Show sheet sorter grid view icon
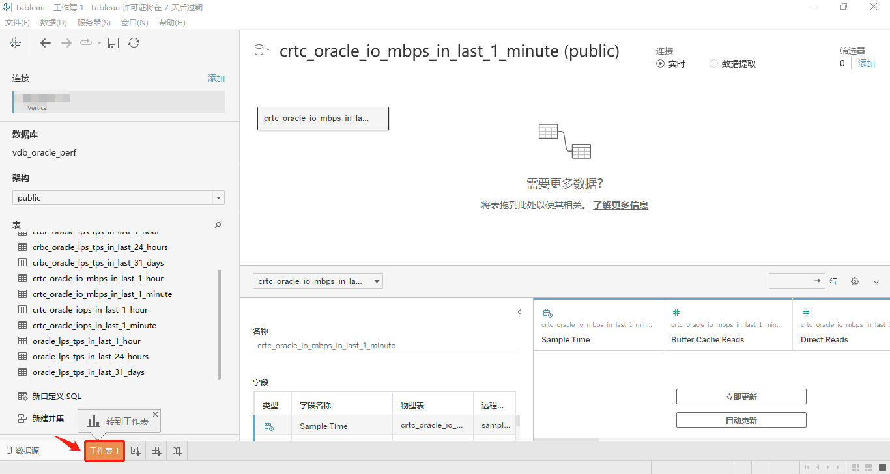Viewport: 890px width, 474px height. [854, 467]
